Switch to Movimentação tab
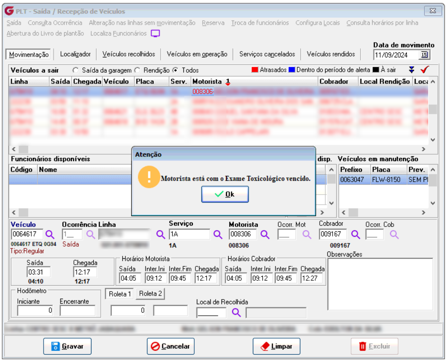Viewport: 447px width, 361px height. [x=29, y=54]
